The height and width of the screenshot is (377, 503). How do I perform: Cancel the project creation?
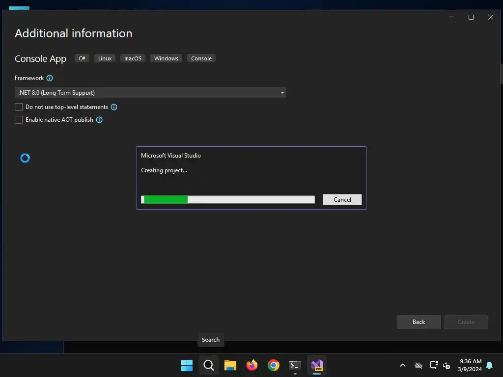(342, 200)
